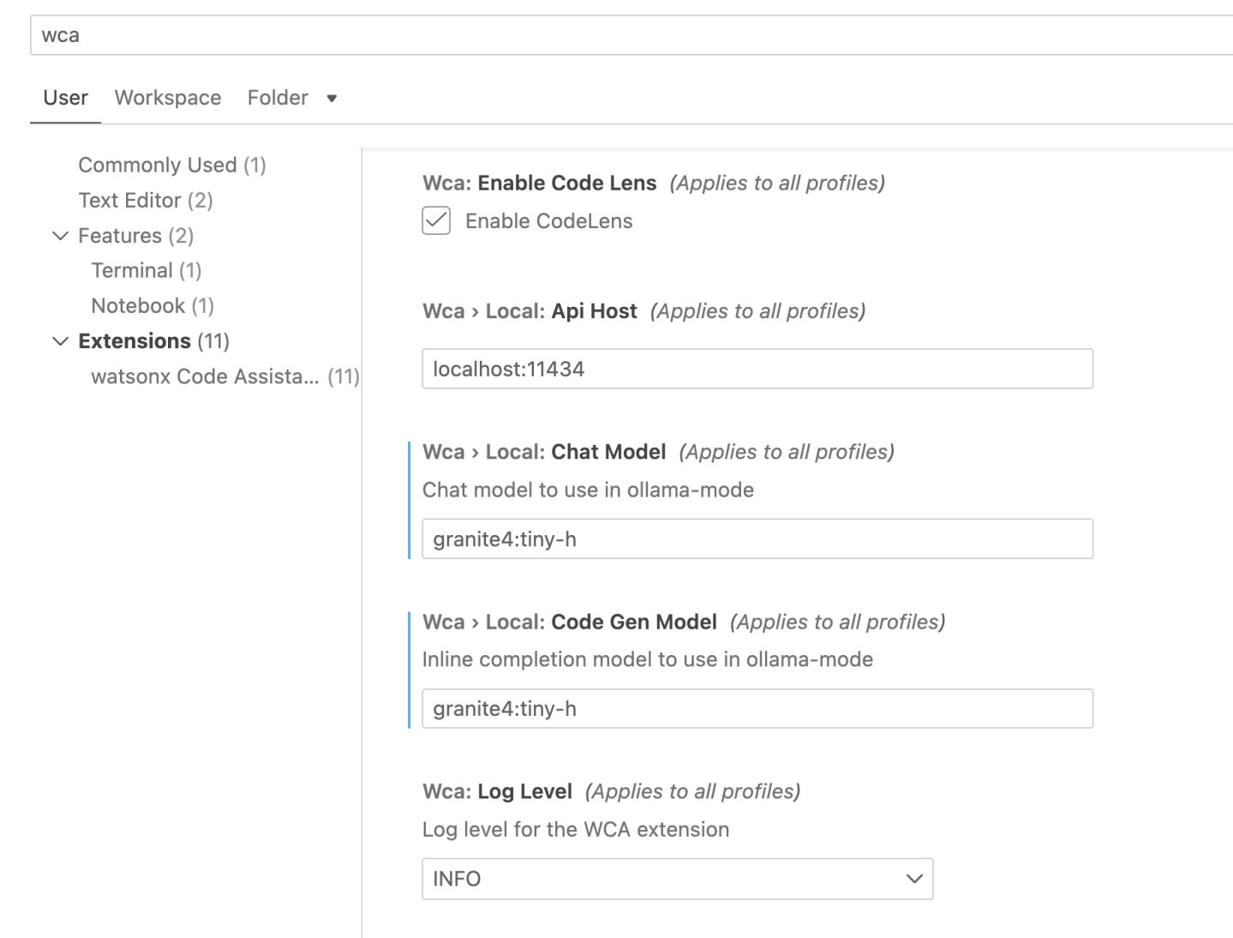The image size is (1233, 938).
Task: Select Text Editor (2) in sidebar
Action: (x=146, y=200)
